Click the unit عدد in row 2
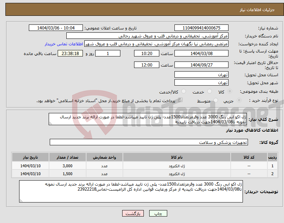The image size is (284, 223). [x=105, y=174]
